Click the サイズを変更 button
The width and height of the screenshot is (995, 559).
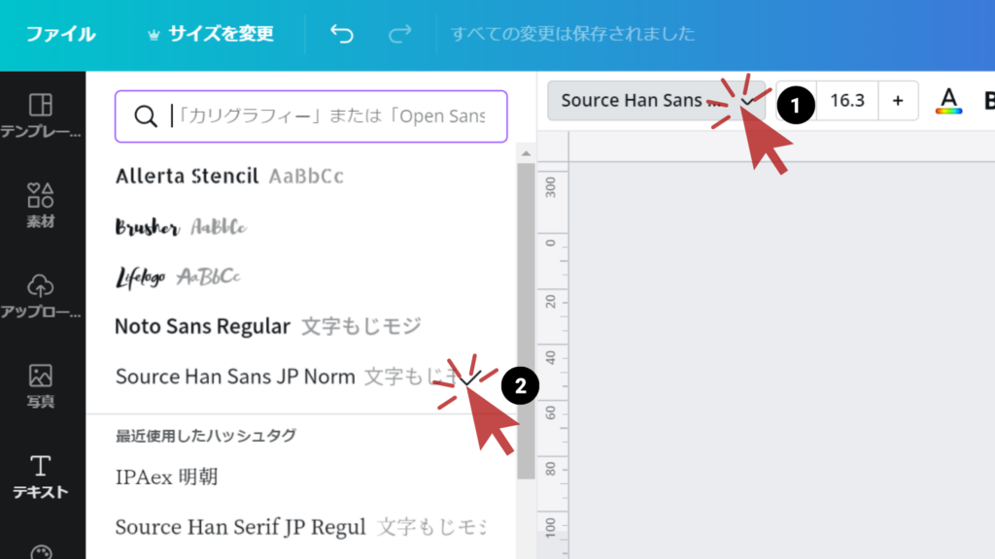(210, 34)
